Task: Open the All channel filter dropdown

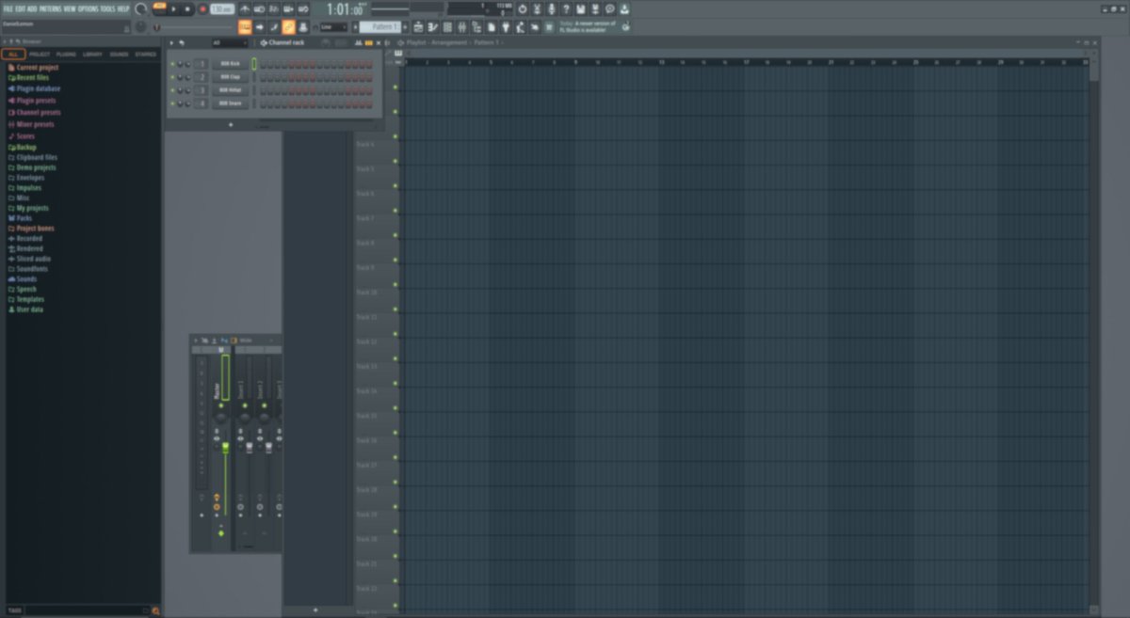Action: tap(230, 42)
